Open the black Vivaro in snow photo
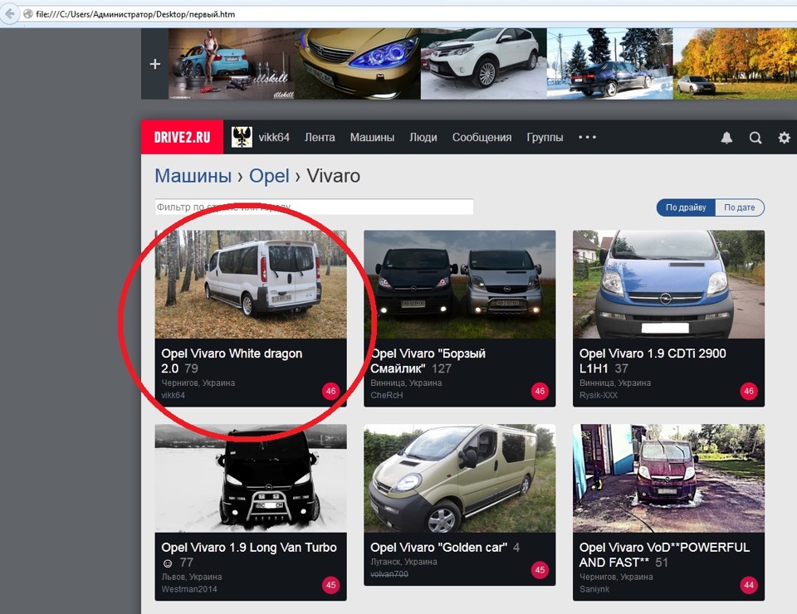797x614 pixels. coord(251,479)
